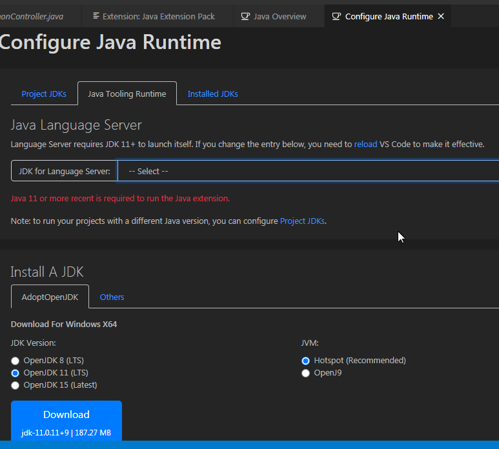Click the coffee cup icon on Configure Java Runtime tab
The image size is (499, 449).
[336, 16]
